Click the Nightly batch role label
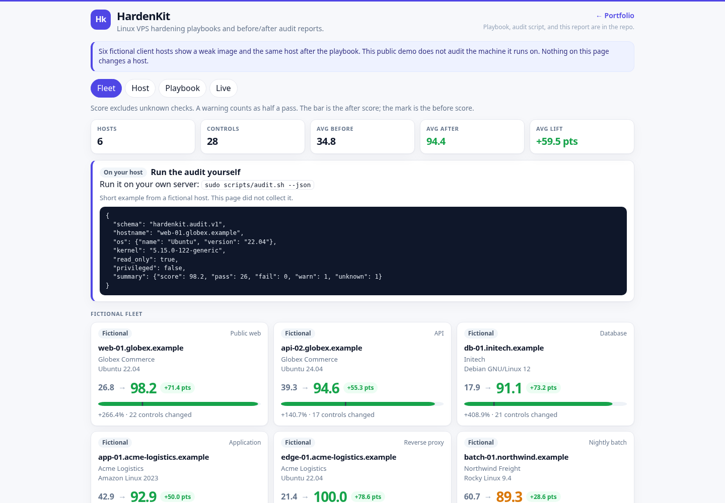Screen dimensions: 725x503 [x=608, y=443]
